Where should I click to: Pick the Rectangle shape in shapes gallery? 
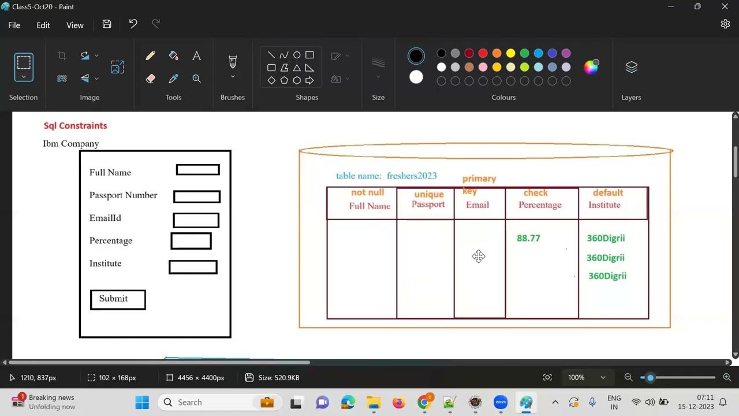click(x=309, y=55)
